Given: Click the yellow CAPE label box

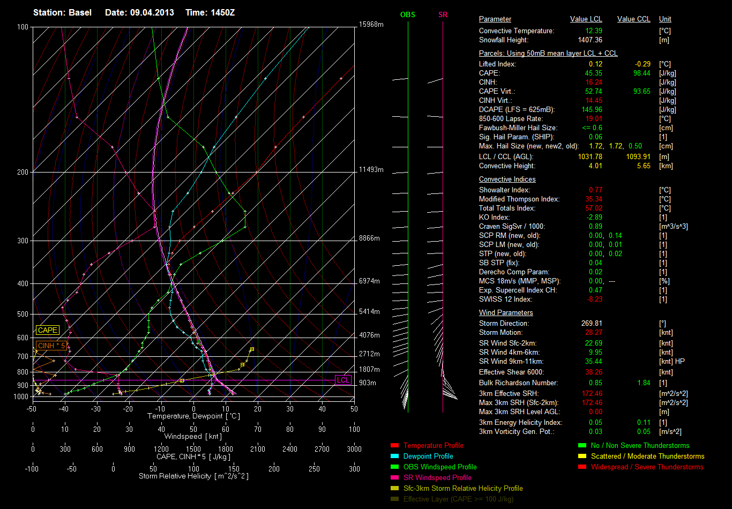Looking at the screenshot, I should tap(48, 331).
